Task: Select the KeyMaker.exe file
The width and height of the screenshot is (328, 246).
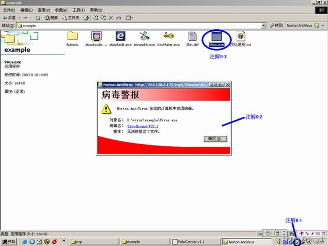Action: click(168, 39)
